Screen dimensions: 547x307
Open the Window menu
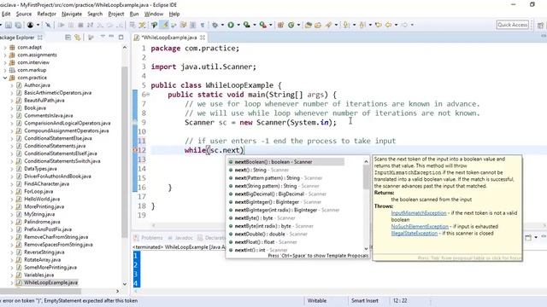coord(154,14)
